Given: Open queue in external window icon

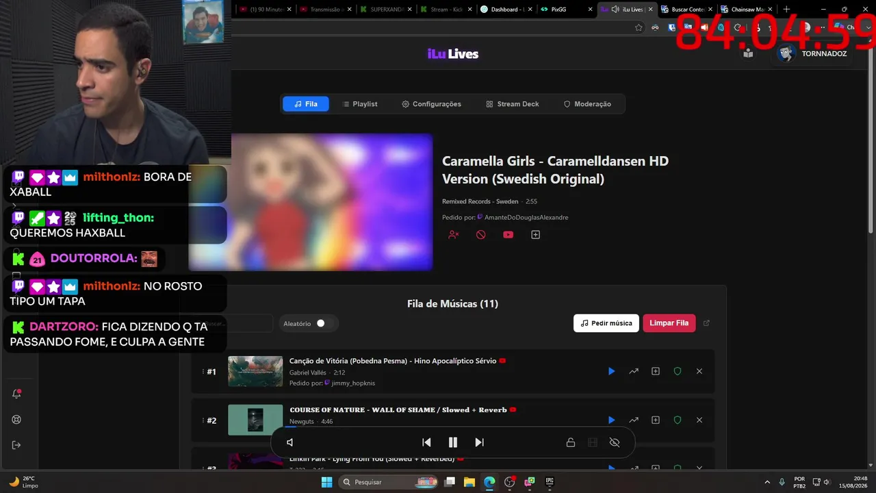Looking at the screenshot, I should click(707, 323).
